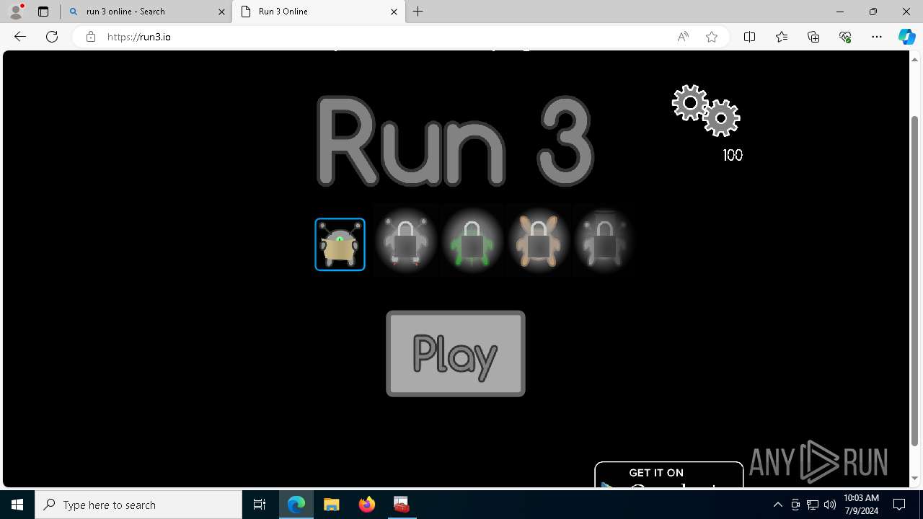923x519 pixels.
Task: Open the Copilot sidebar
Action: 906,37
